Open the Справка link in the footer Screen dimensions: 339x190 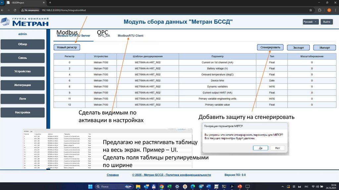coord(113,175)
